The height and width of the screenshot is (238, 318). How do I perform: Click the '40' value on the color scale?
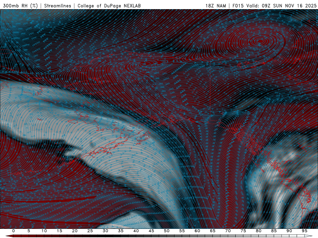tap(136, 231)
